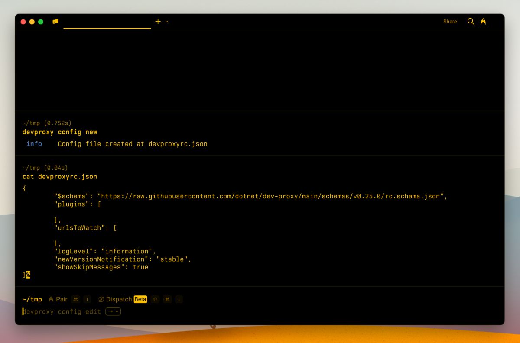This screenshot has width=520, height=343.
Task: Add a new tab with plus icon
Action: tap(158, 21)
